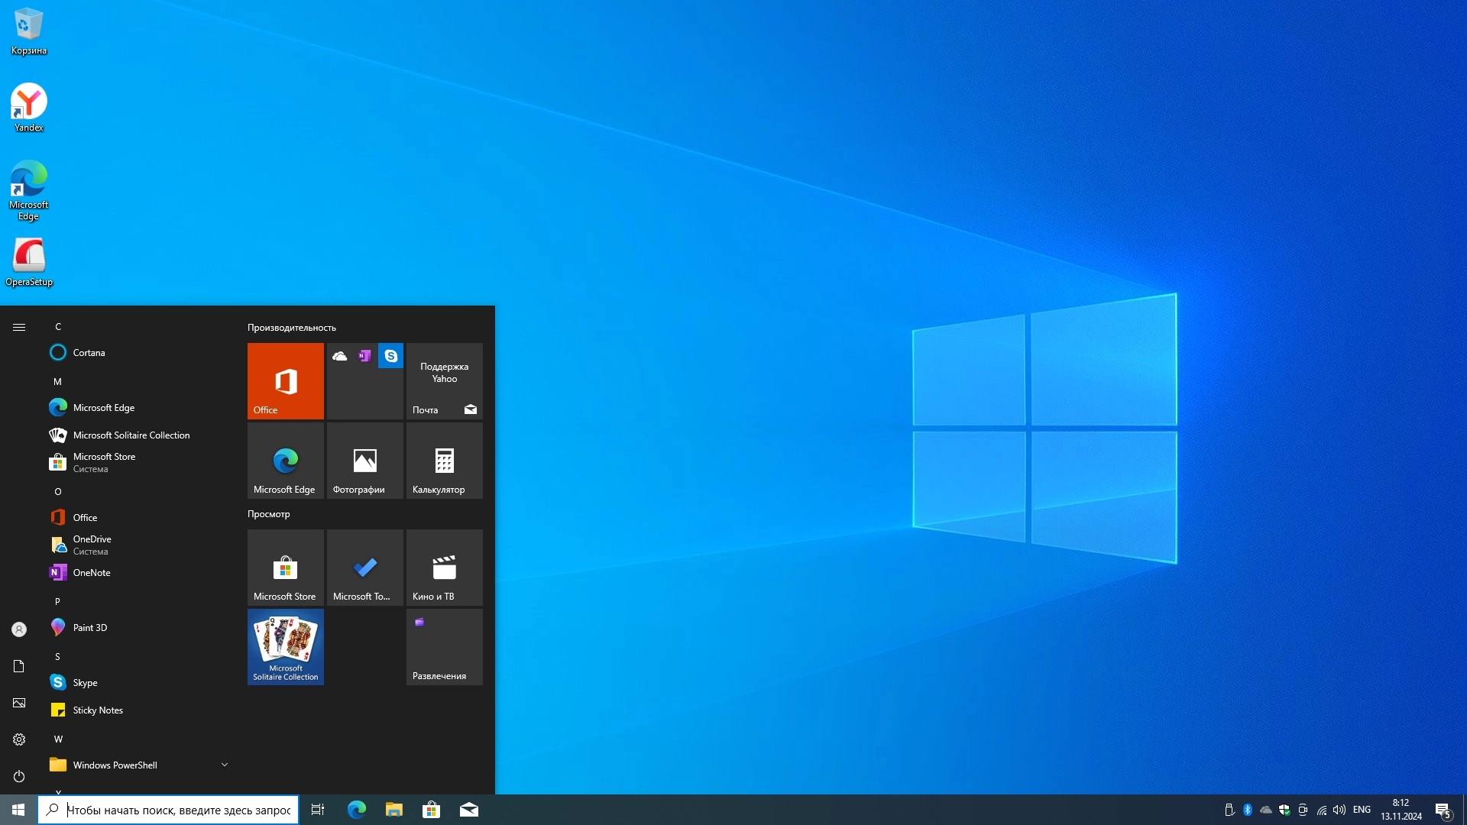Expand the Start hamburger menu
Screen dimensions: 1467x825
pos(19,327)
